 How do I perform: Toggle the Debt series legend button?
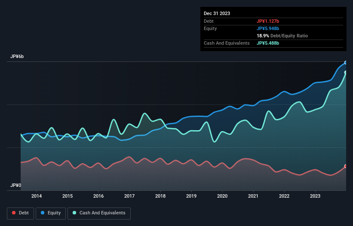[x=21, y=213]
